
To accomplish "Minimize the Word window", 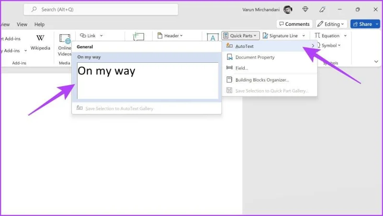I will coord(340,10).
